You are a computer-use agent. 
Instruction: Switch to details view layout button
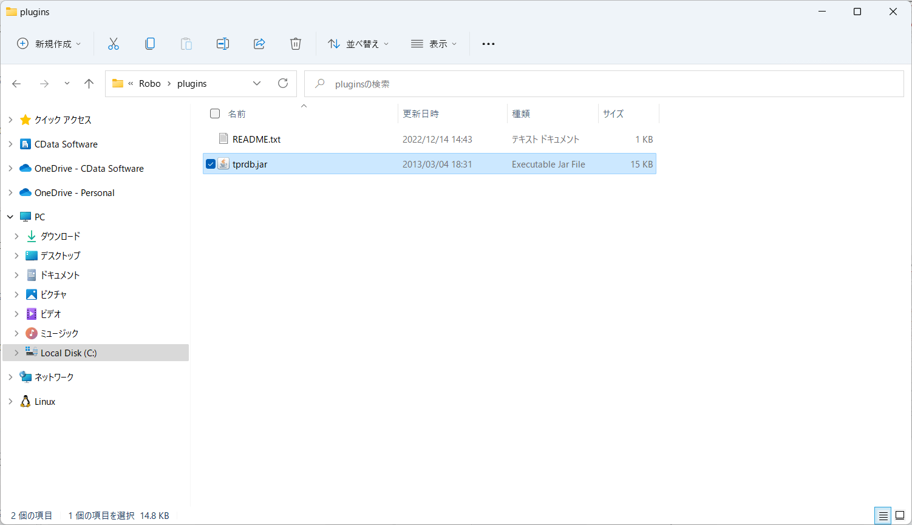pos(883,515)
